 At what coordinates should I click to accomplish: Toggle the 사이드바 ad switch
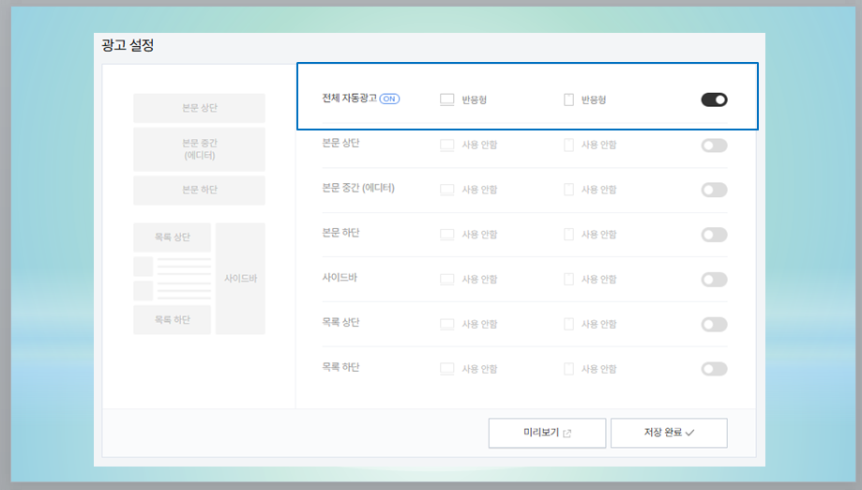click(714, 280)
